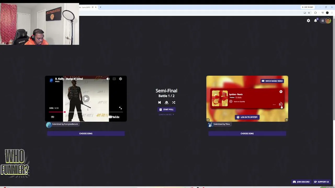Toggle closed captions on YouTube player
This screenshot has width=335, height=188.
click(114, 79)
